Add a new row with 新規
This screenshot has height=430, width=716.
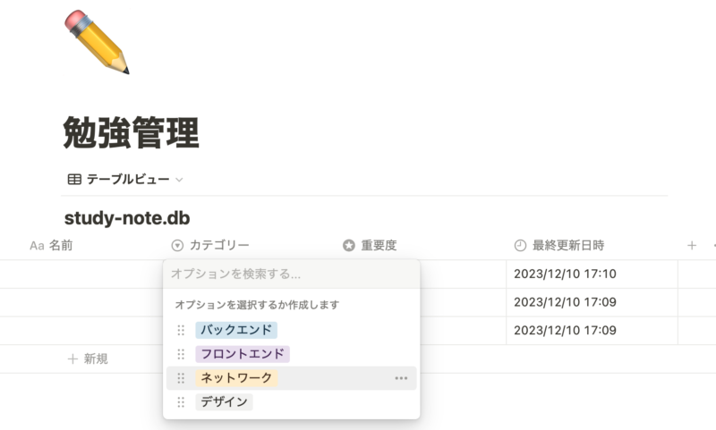(x=88, y=358)
